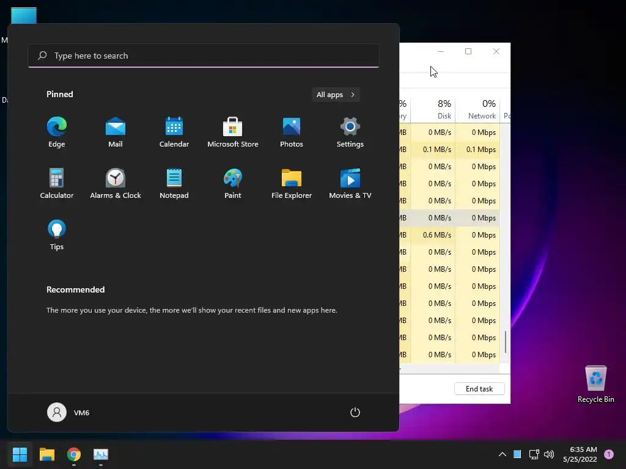Open the Tips app
The height and width of the screenshot is (469, 626).
57,235
